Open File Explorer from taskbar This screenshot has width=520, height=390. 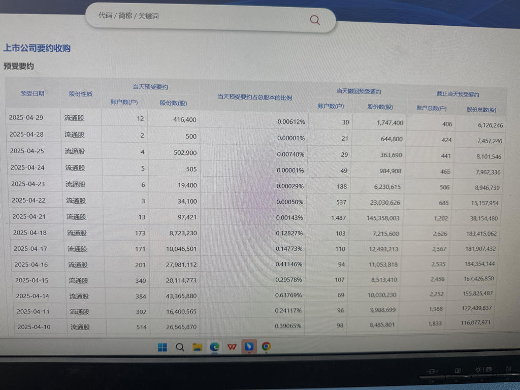(x=198, y=347)
